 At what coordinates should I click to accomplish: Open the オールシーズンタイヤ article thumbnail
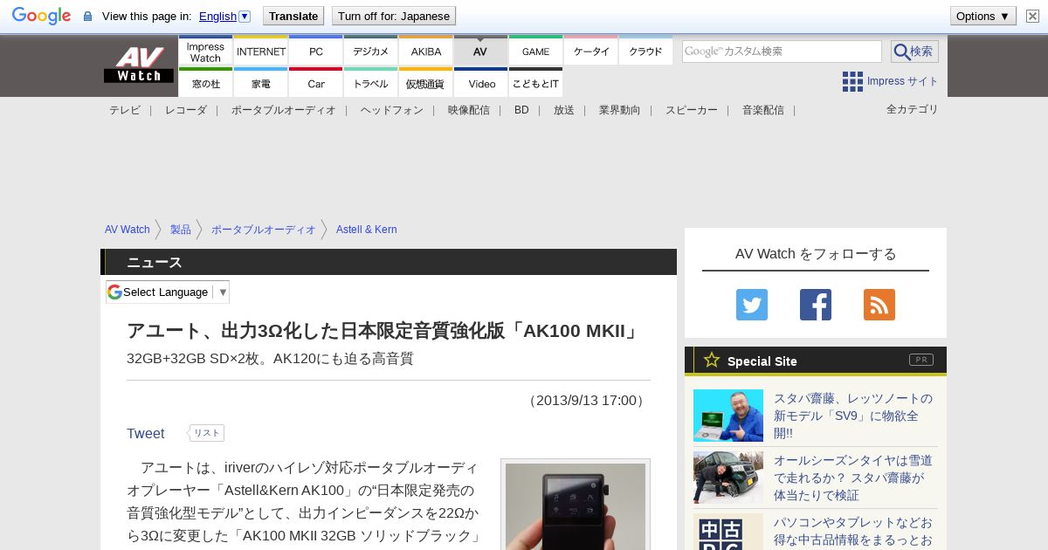point(728,478)
